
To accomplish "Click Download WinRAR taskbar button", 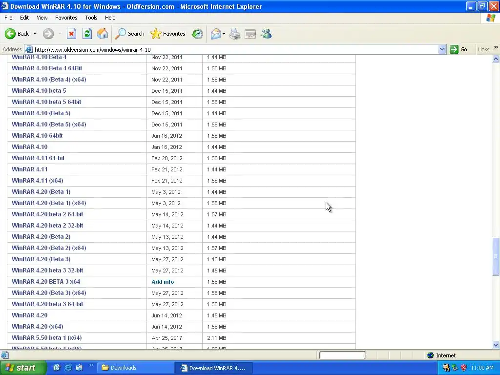I will pos(214,368).
